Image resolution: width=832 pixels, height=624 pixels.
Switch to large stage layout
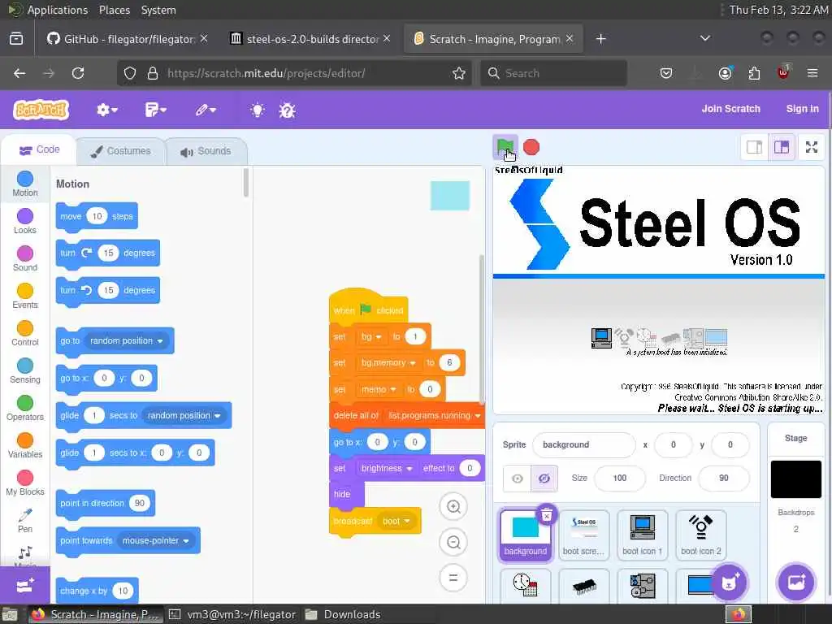pos(781,147)
